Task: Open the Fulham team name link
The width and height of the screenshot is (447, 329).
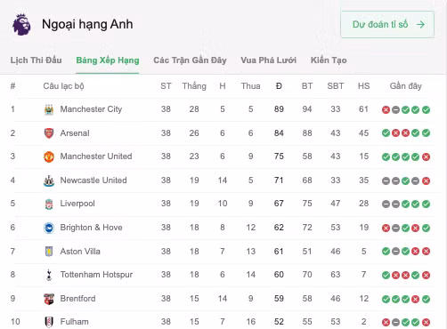Action: 75,322
